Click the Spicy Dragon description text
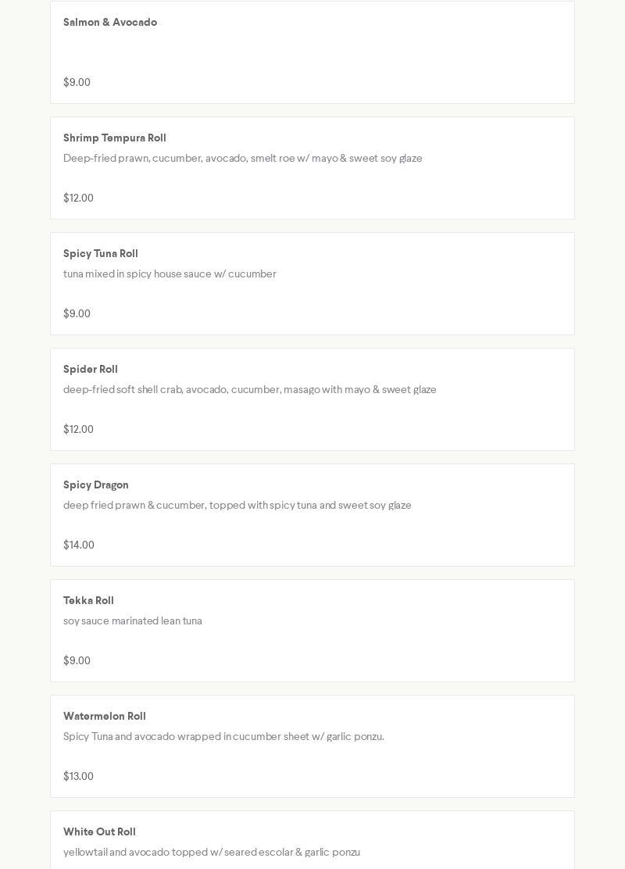Screen dimensions: 625x869 237,506
